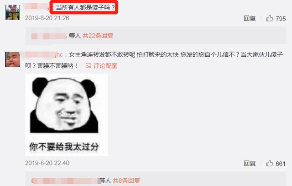292x186 pixels.
Task: Like the comment with 795 likes
Action: click(x=270, y=18)
